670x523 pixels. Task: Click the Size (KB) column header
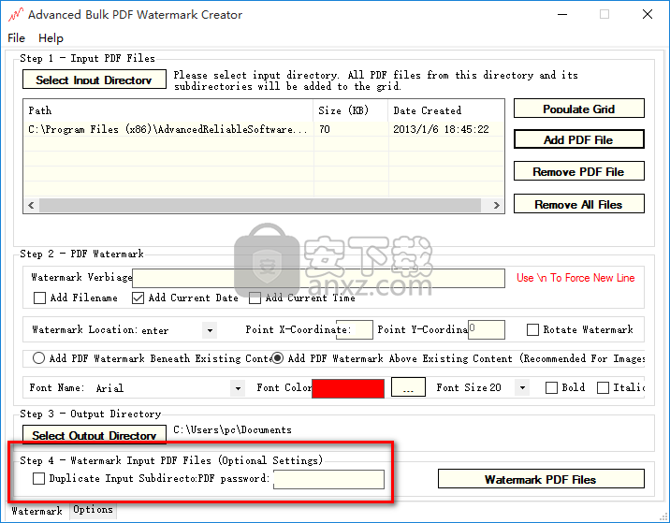351,110
